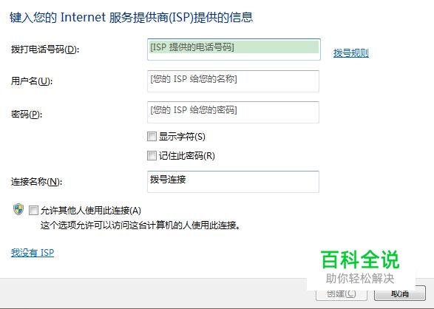Click the 取消 button
Viewport: 434px width, 309px height.
click(x=400, y=293)
